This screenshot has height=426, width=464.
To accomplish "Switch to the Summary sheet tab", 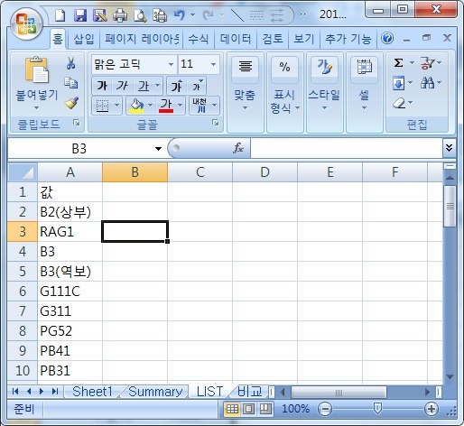I will 155,392.
